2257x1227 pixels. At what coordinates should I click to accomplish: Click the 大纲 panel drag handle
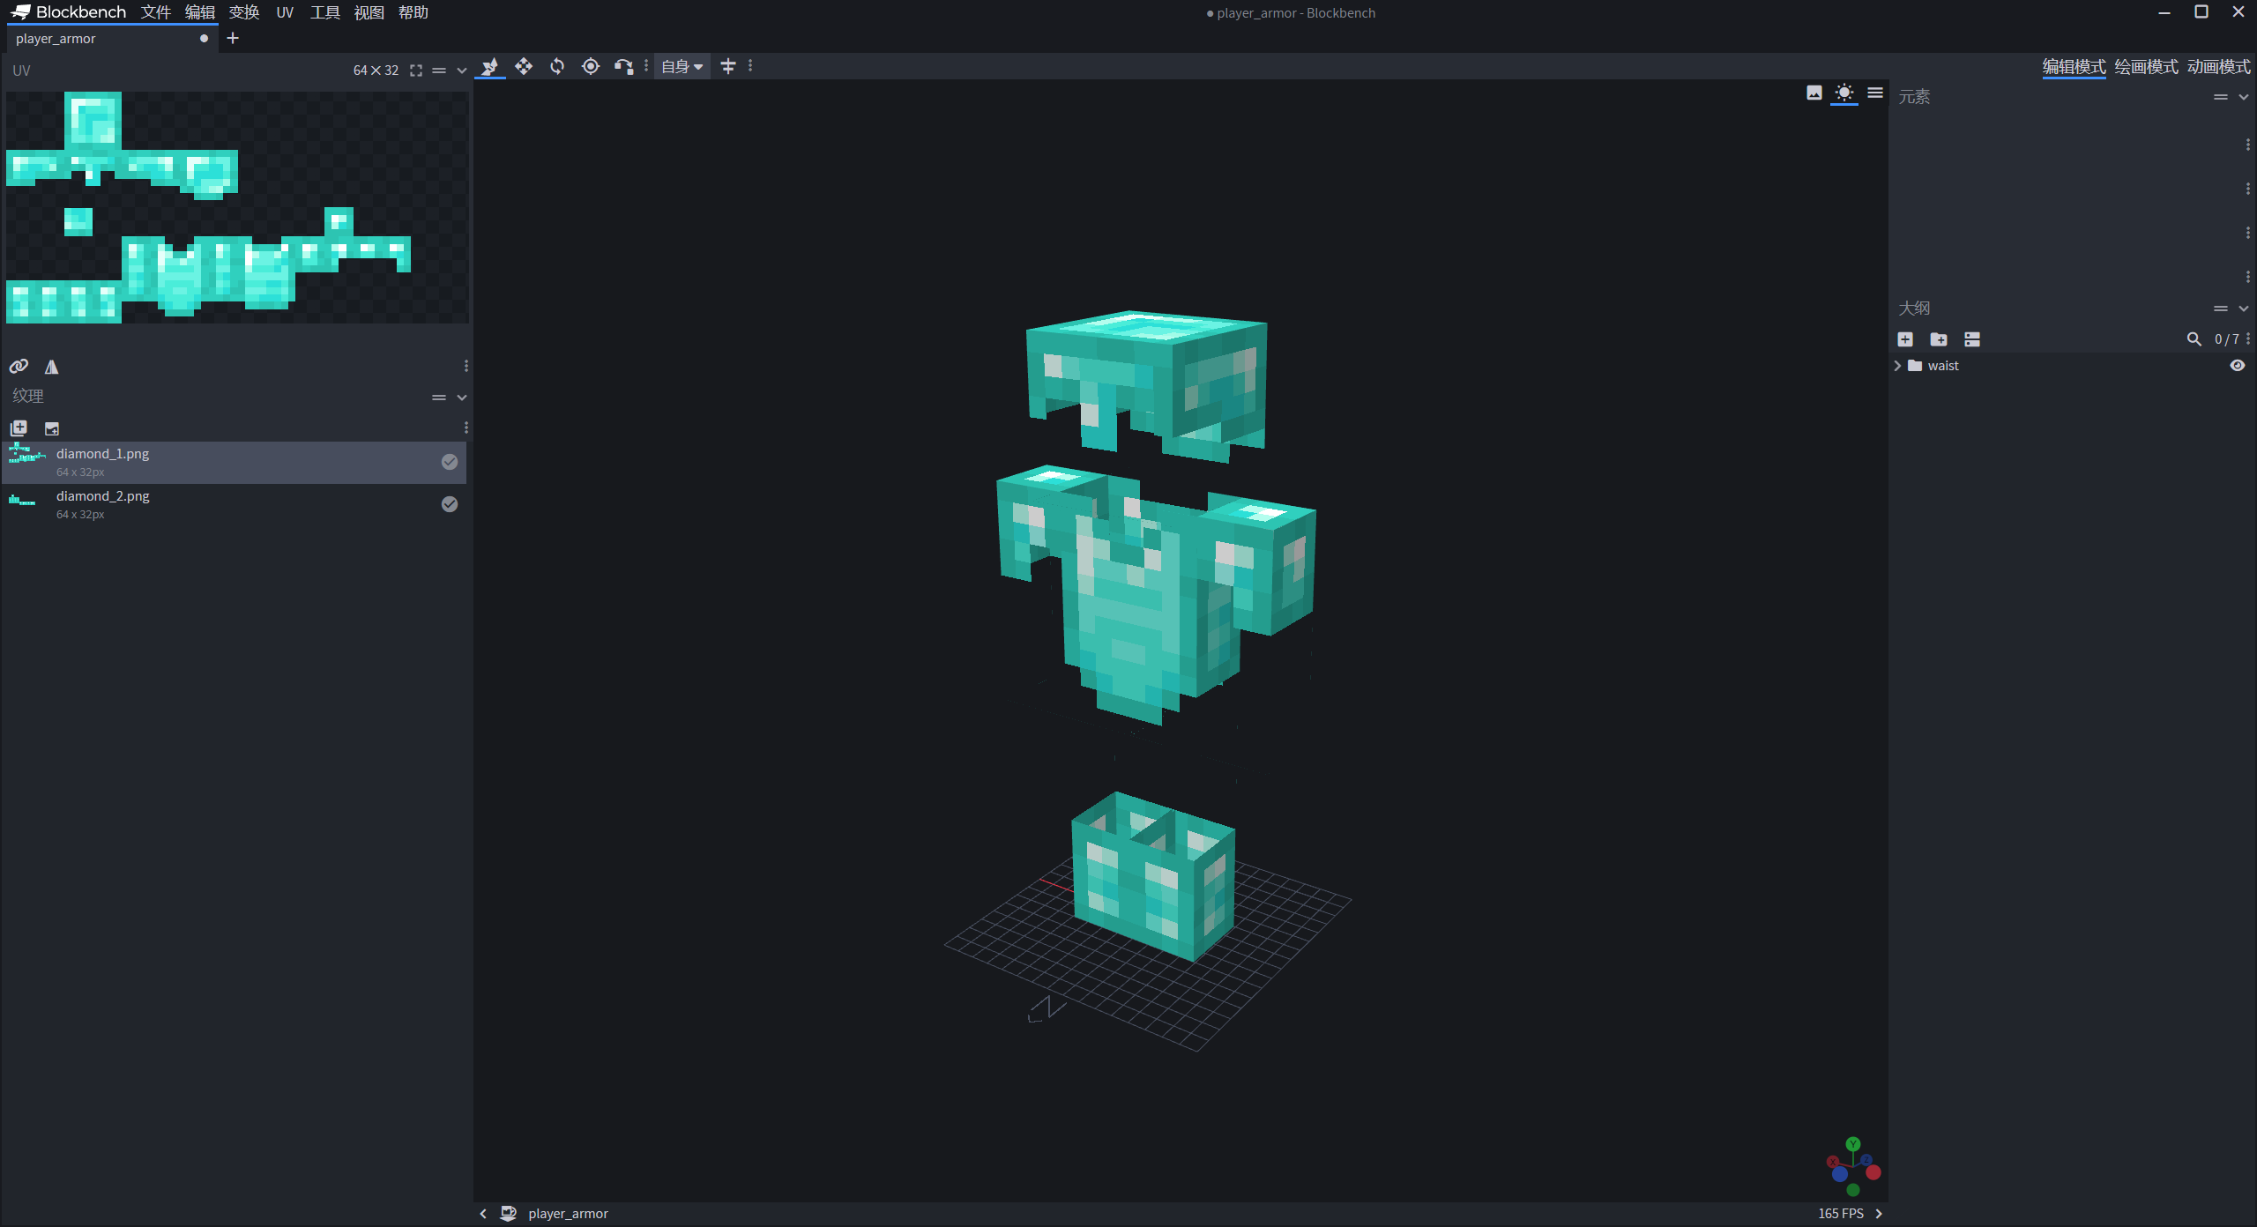[x=2221, y=309]
